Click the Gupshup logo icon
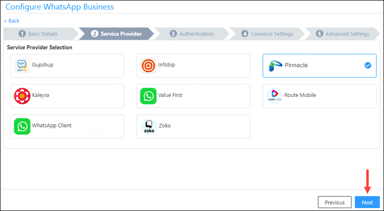 (22, 66)
